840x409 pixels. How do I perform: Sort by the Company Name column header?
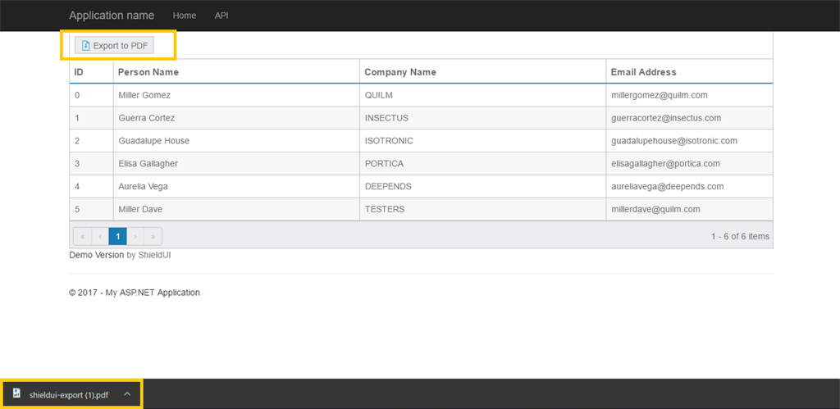(400, 72)
